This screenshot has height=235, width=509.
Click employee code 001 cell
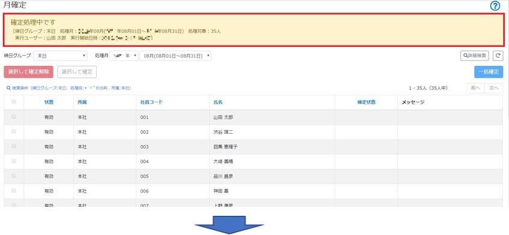tap(145, 117)
